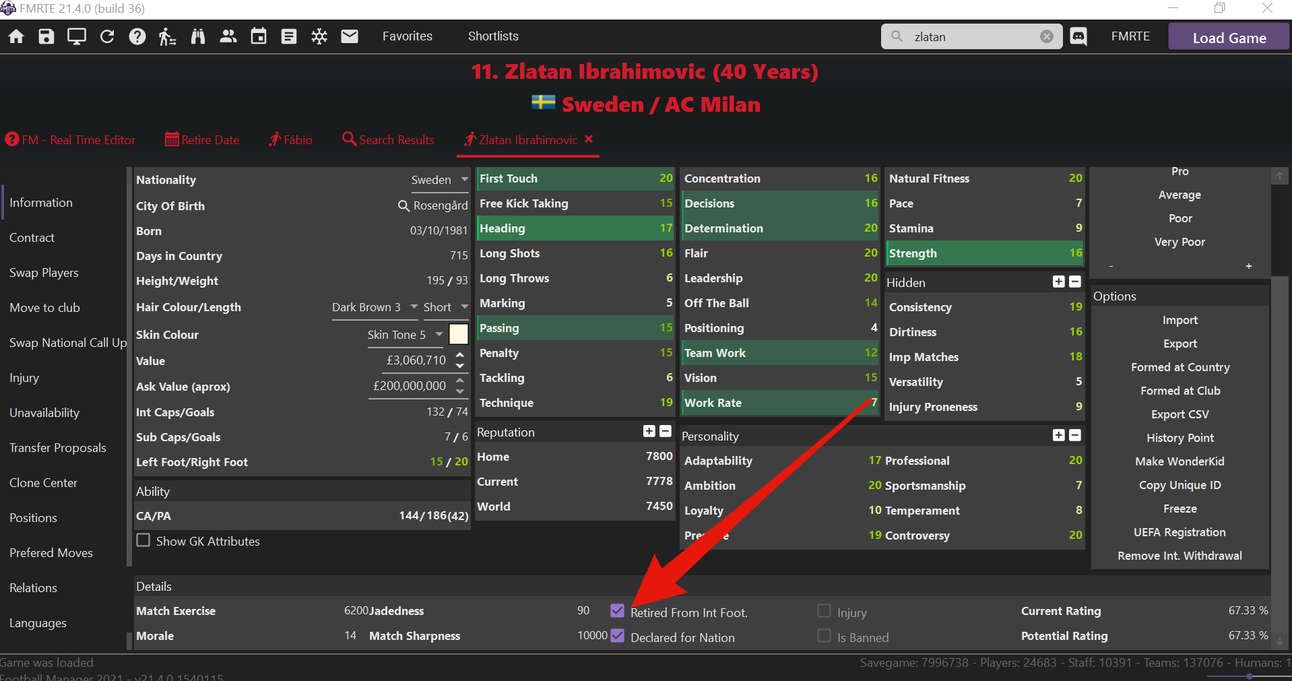
Task: Click the World reputation value 7450
Action: coord(659,506)
